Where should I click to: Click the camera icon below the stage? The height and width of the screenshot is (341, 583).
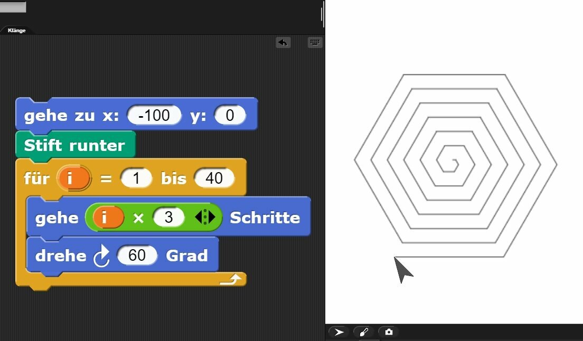(389, 332)
